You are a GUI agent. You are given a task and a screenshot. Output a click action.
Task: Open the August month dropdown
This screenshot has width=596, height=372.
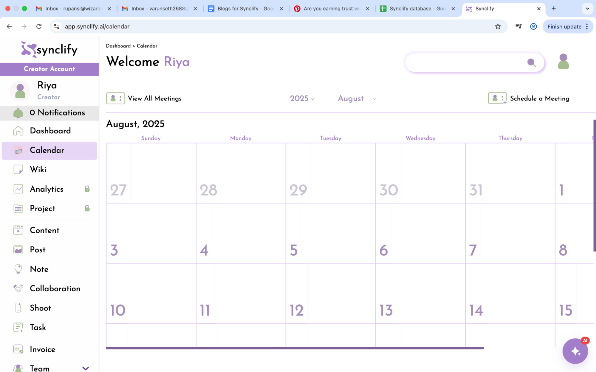[x=356, y=99]
